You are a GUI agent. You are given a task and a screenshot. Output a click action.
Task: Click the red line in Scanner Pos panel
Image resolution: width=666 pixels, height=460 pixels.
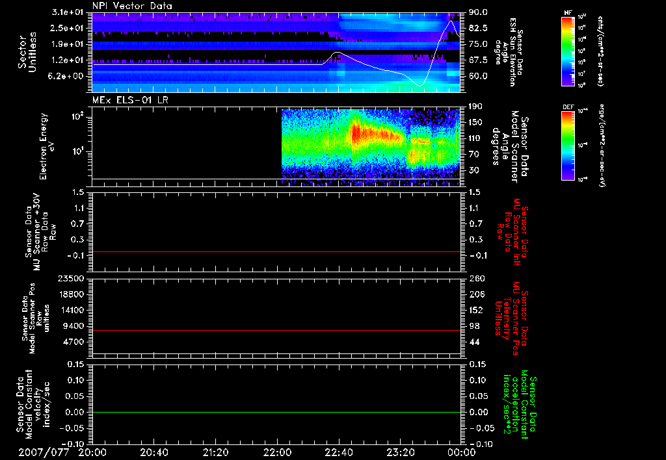(x=276, y=330)
